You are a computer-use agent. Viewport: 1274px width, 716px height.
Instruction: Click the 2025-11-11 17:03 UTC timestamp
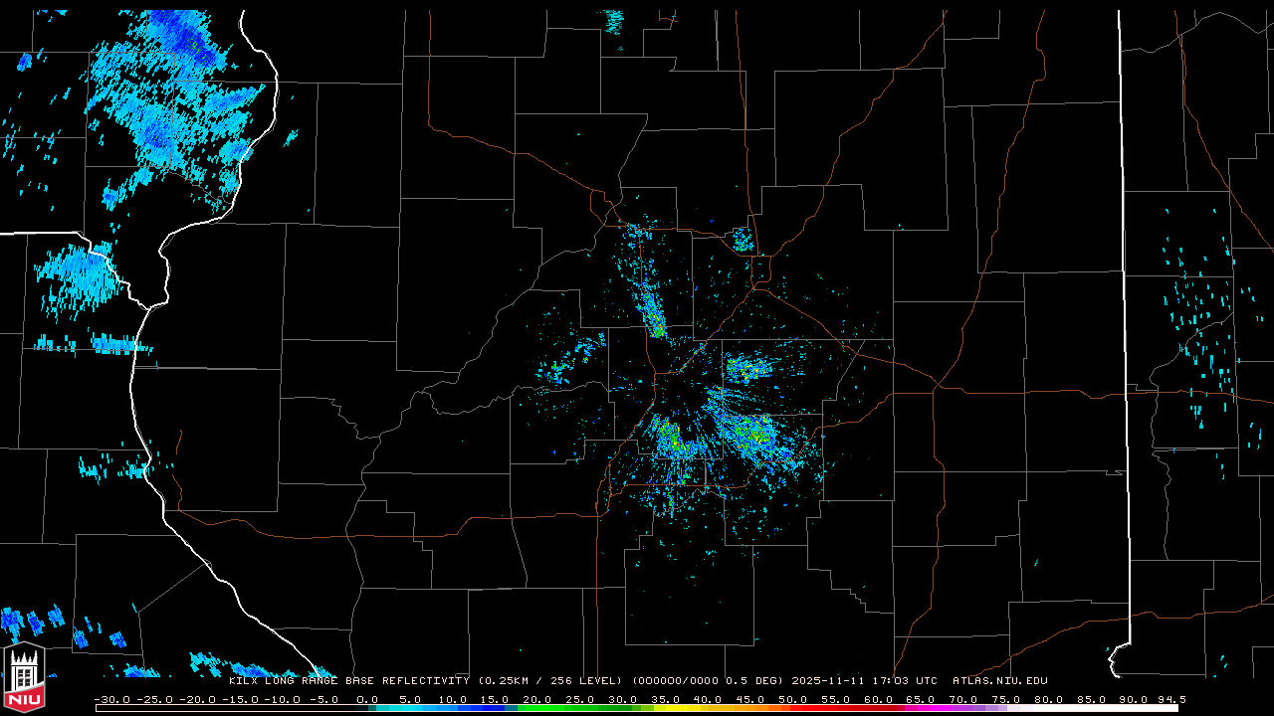tap(864, 681)
